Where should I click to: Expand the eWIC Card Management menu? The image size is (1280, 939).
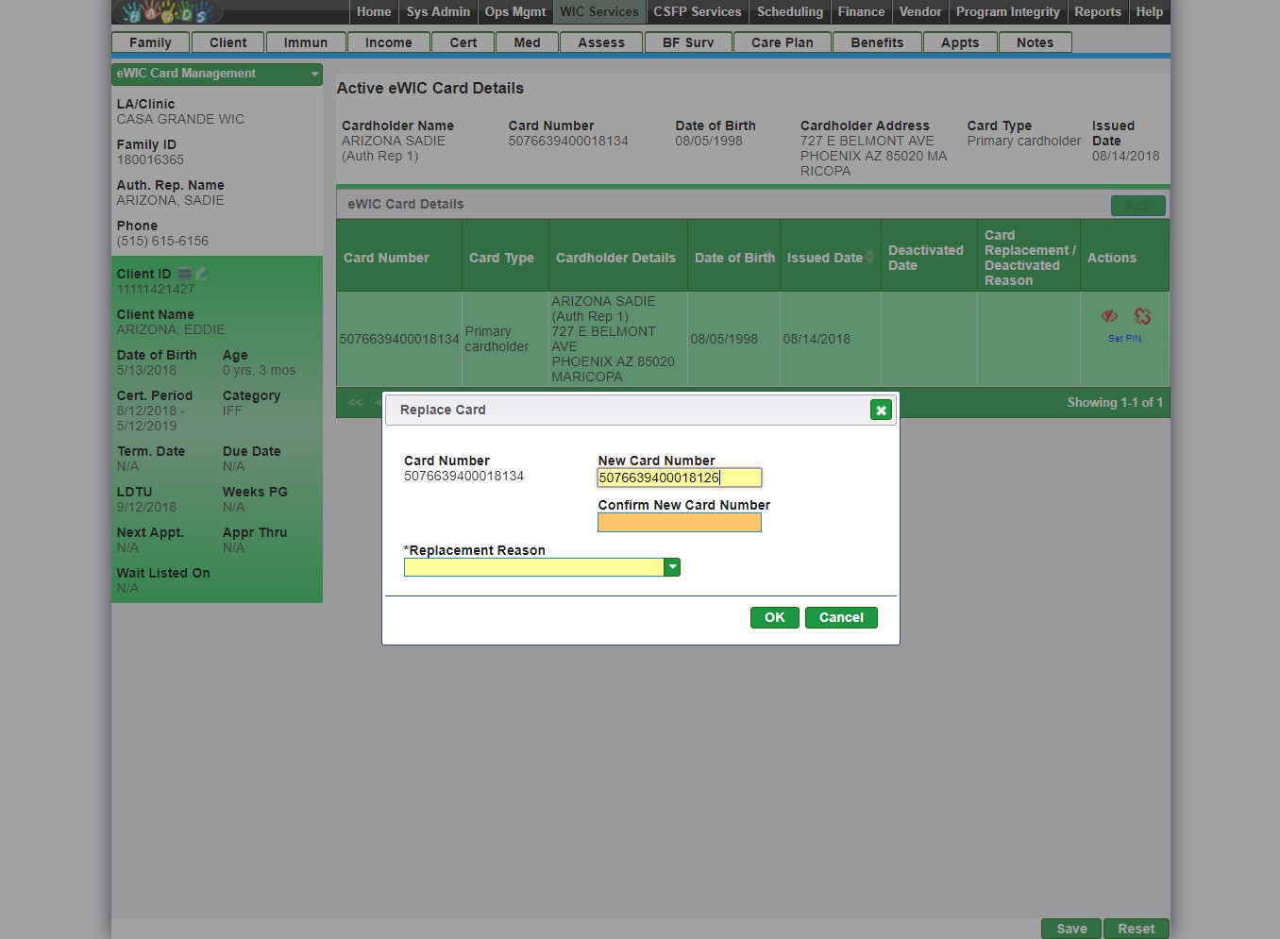click(x=314, y=74)
